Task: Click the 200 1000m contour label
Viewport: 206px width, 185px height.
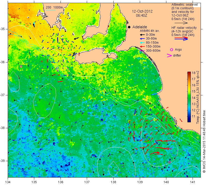Action: (54, 7)
